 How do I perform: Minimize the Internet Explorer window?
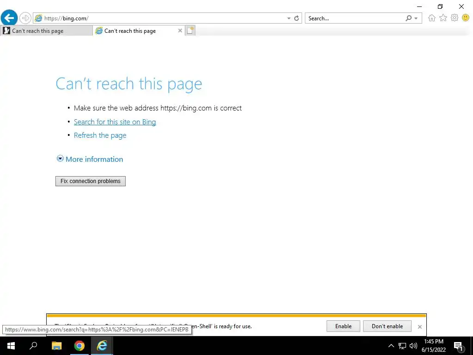click(x=419, y=6)
